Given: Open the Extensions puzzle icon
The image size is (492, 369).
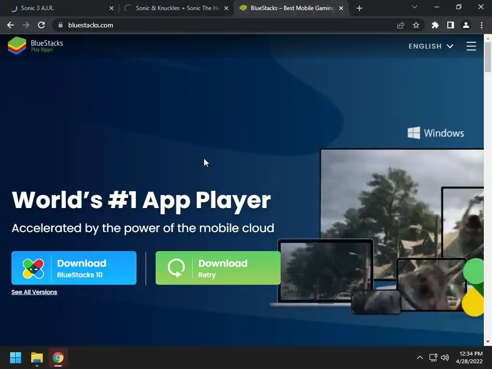Looking at the screenshot, I should 435,25.
